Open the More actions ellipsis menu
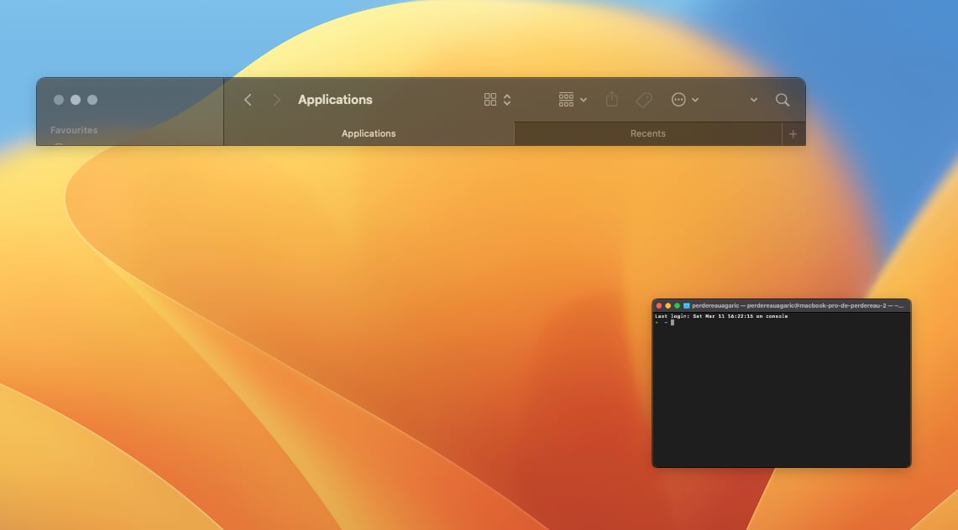 pos(678,100)
